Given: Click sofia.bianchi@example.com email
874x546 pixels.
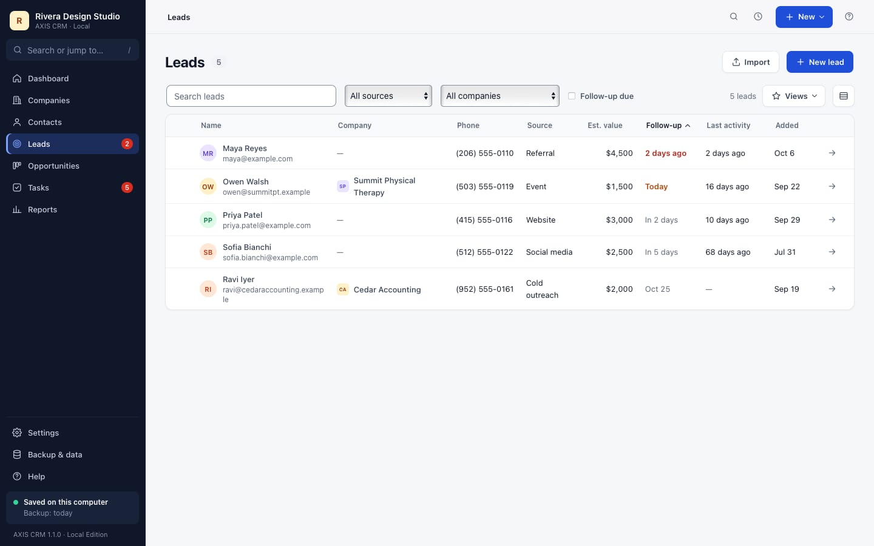Looking at the screenshot, I should pos(270,257).
